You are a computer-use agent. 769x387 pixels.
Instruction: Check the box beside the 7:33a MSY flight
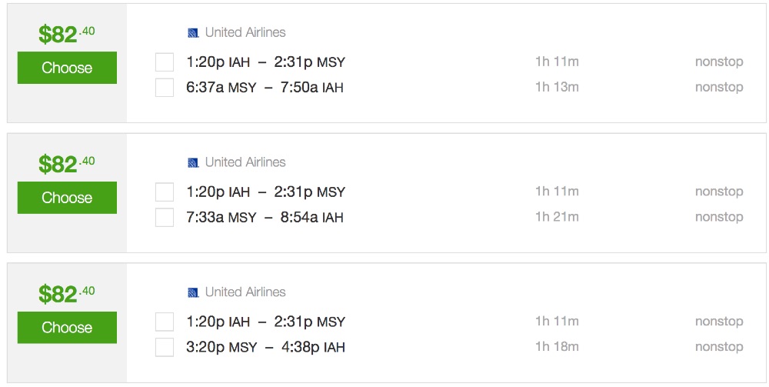coord(165,218)
